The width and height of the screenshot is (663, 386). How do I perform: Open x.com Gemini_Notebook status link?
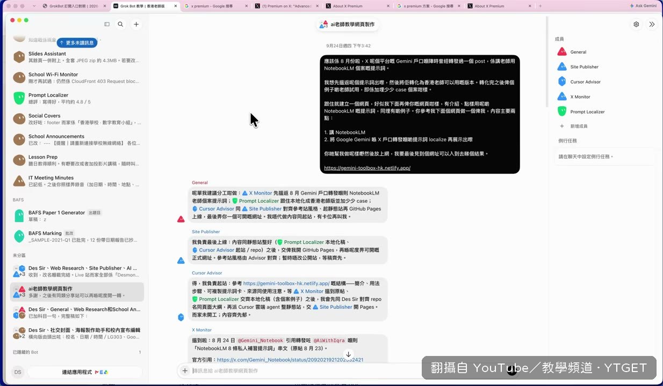(290, 360)
